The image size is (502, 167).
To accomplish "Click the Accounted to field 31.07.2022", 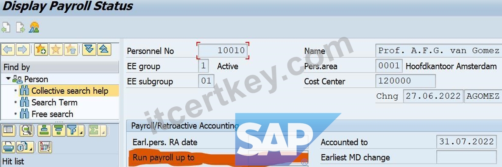I will point(466,142).
